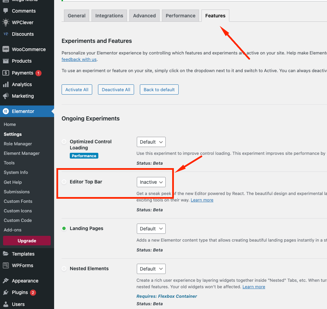Open Element Manager submenu item

pos(22,153)
